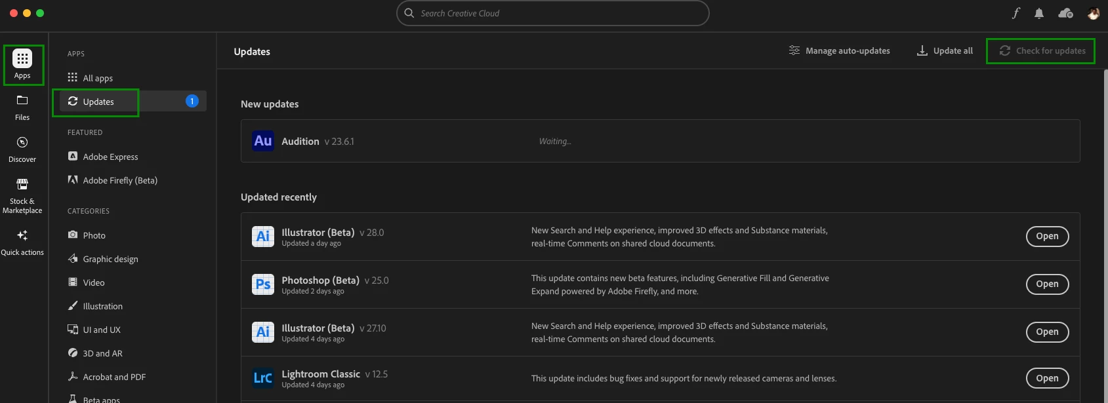Select Updates in the apps list

pos(133,102)
